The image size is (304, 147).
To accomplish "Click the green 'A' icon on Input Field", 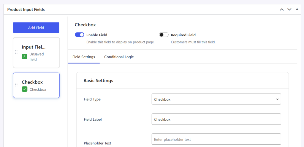I will coord(24,56).
